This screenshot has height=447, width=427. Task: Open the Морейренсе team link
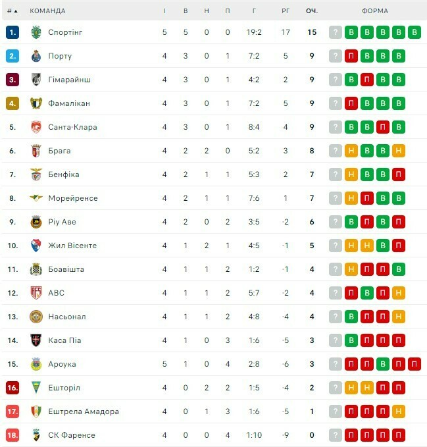[72, 198]
